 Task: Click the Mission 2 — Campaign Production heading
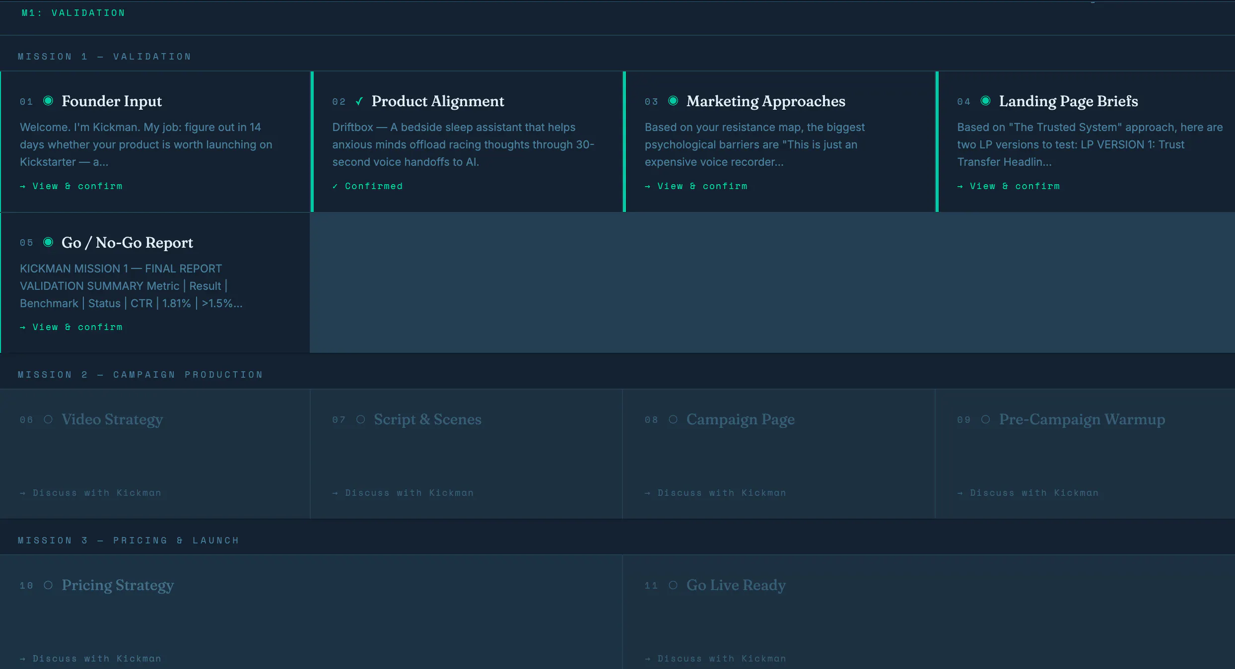point(140,375)
